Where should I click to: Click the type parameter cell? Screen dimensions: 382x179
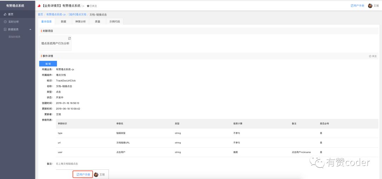click(x=60, y=133)
